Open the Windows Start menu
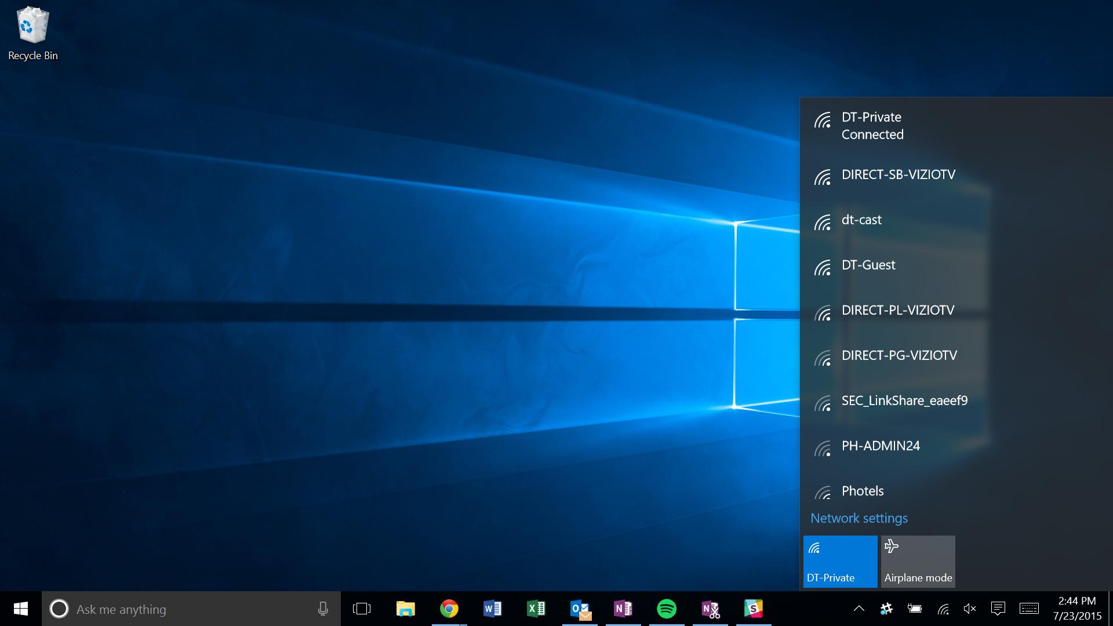1113x626 pixels. click(21, 609)
